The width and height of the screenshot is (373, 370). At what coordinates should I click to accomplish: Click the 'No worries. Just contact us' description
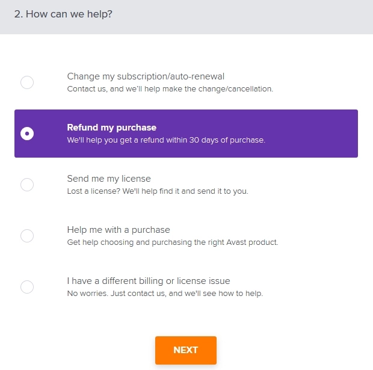(x=165, y=294)
